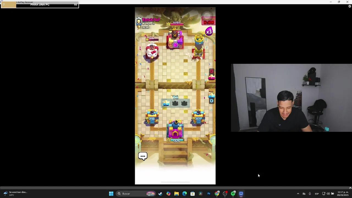352x198 pixels.
Task: Open the emote chat speech bubble button
Action: click(143, 156)
